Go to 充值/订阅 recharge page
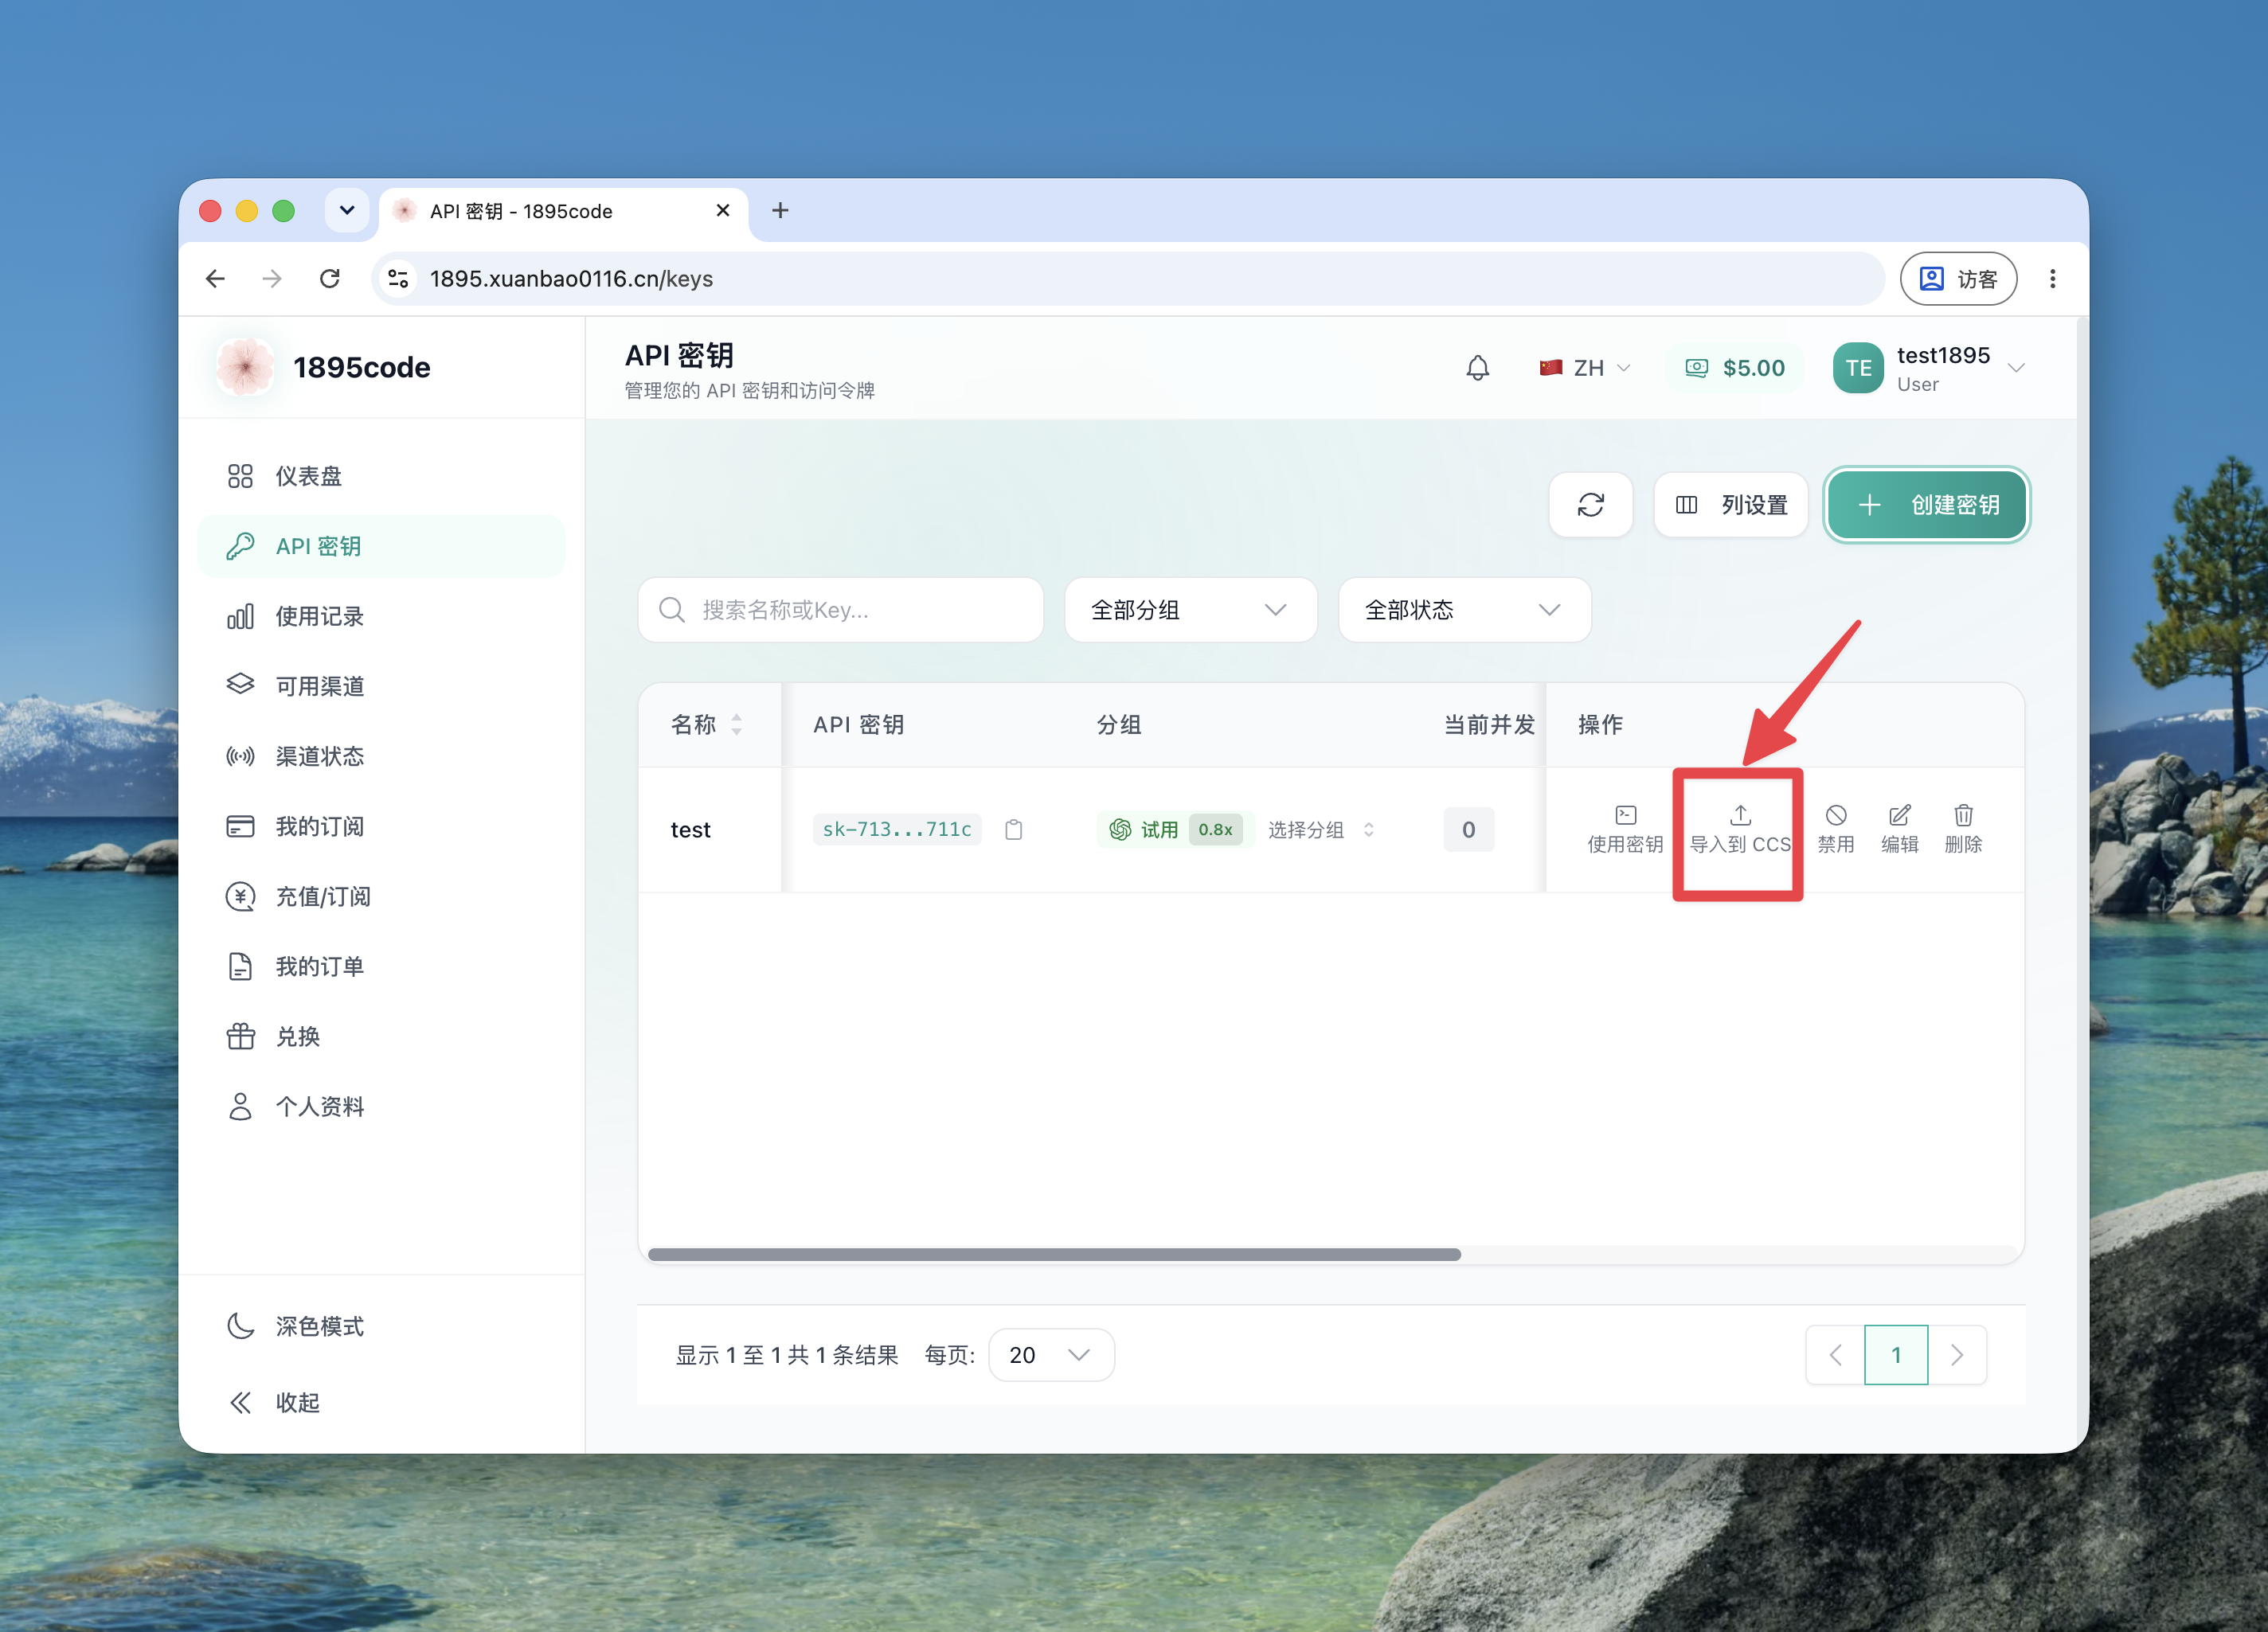2268x1632 pixels. tap(381, 896)
